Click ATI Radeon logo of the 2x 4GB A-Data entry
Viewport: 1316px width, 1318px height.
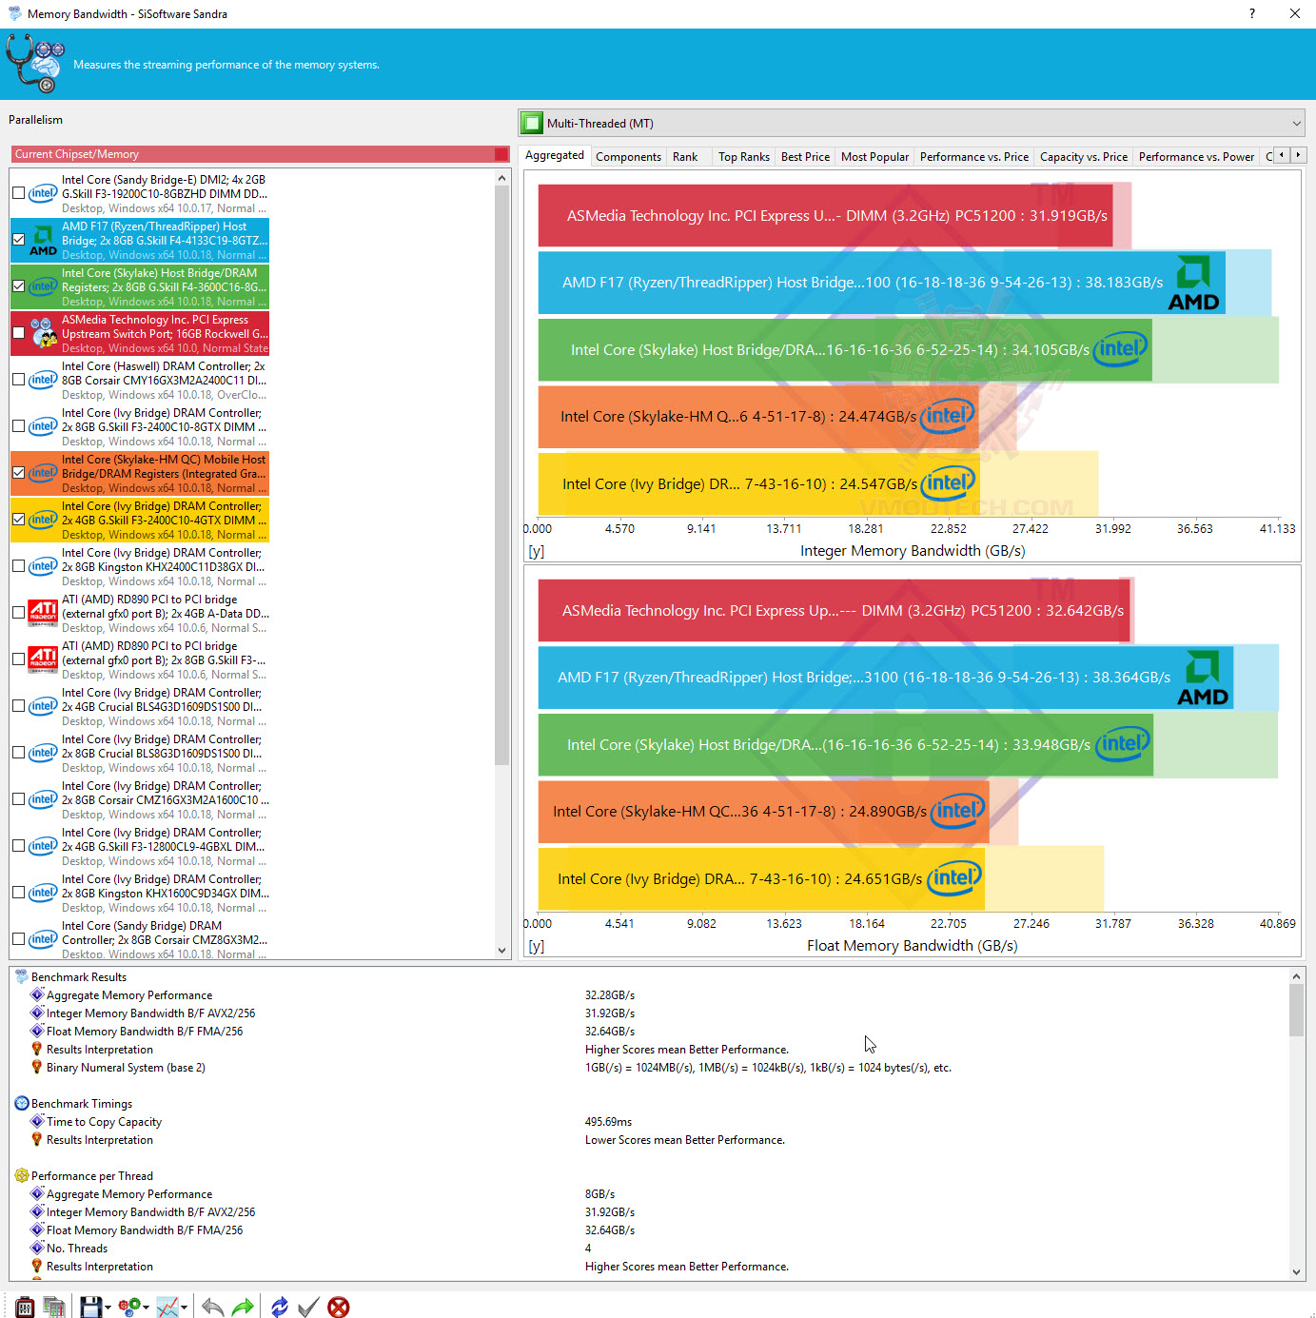43,611
